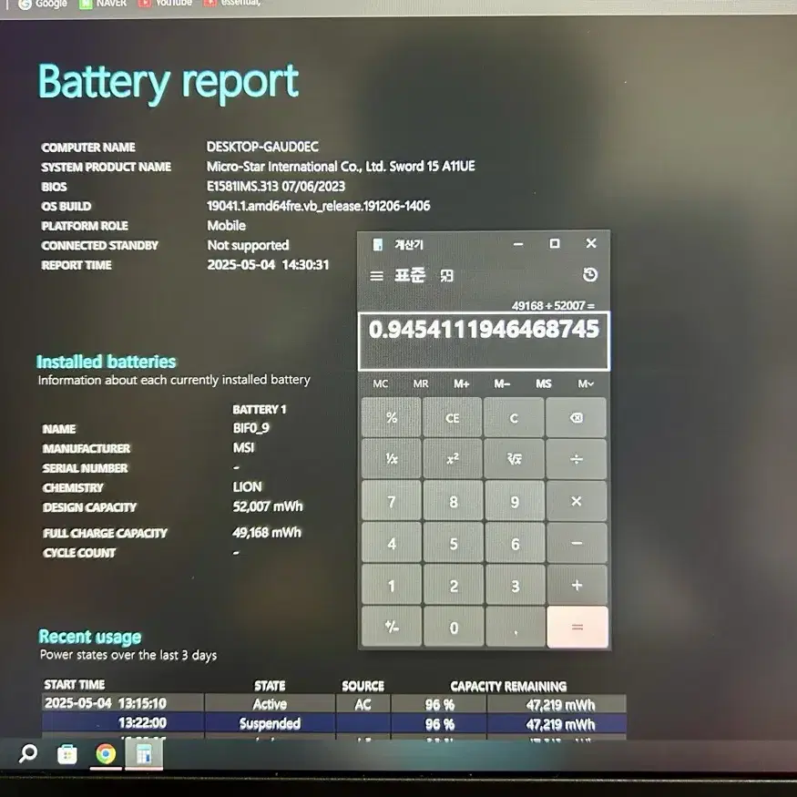
Task: Click digit 9 on calculator
Action: click(515, 501)
